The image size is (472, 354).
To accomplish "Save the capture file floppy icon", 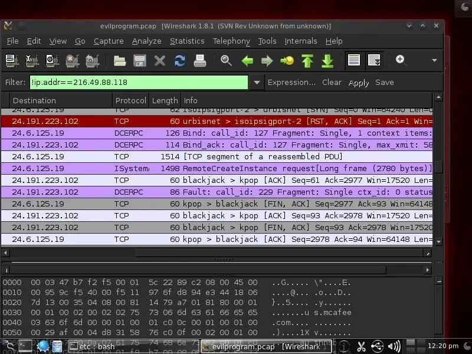I will (140, 61).
